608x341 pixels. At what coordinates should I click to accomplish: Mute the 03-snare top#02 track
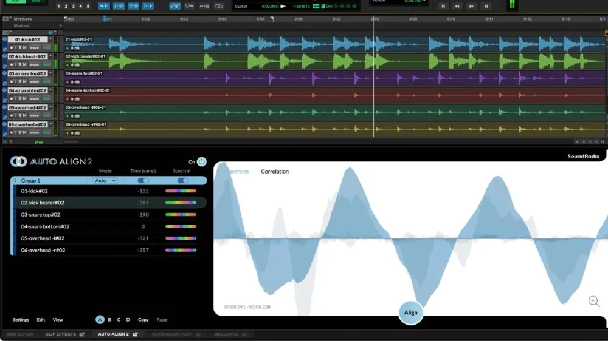(24, 82)
